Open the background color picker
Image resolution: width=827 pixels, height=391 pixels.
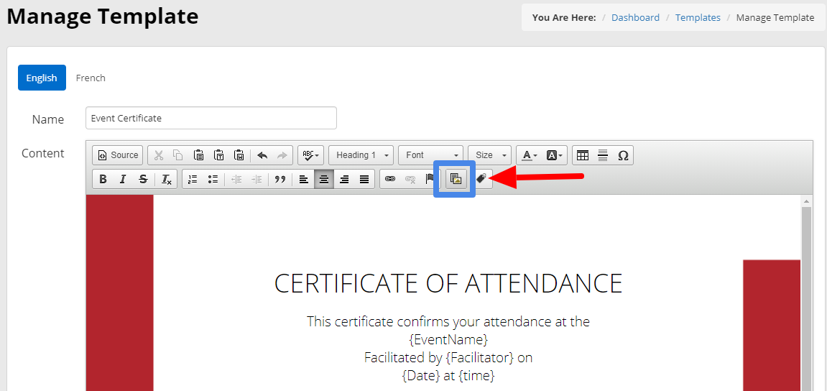554,155
